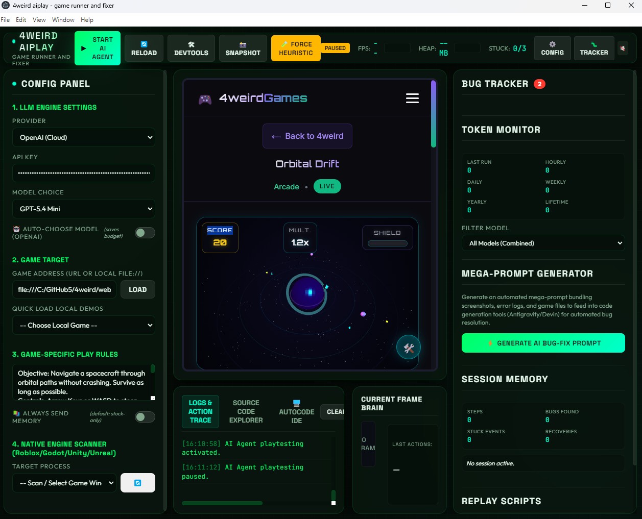Open the Provider dropdown OpenAI (Cloud)
642x519 pixels.
84,137
